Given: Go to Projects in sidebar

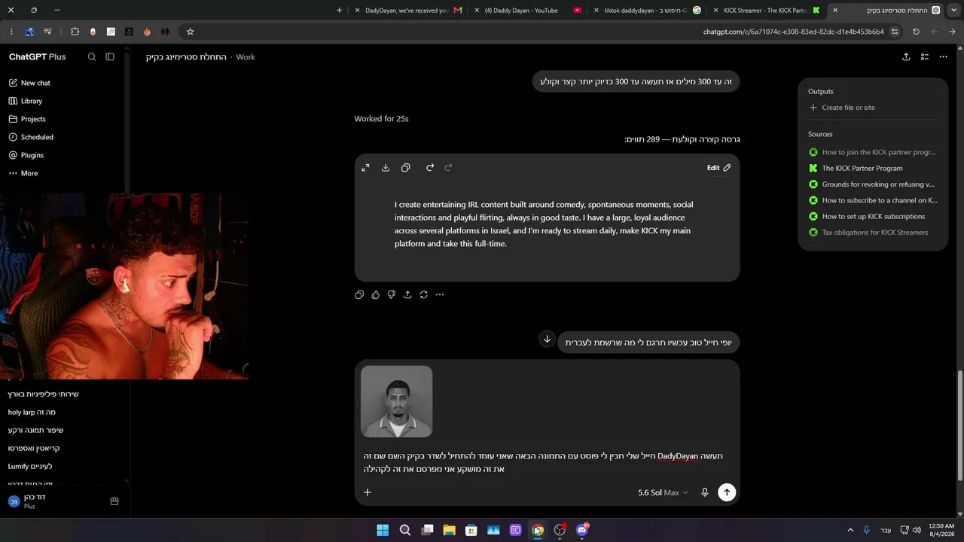Looking at the screenshot, I should (x=27, y=119).
